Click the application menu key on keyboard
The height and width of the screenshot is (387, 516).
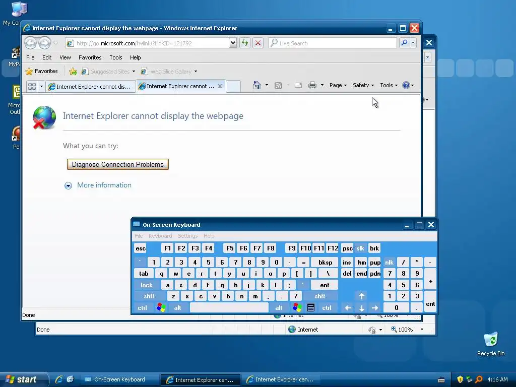[x=310, y=308]
